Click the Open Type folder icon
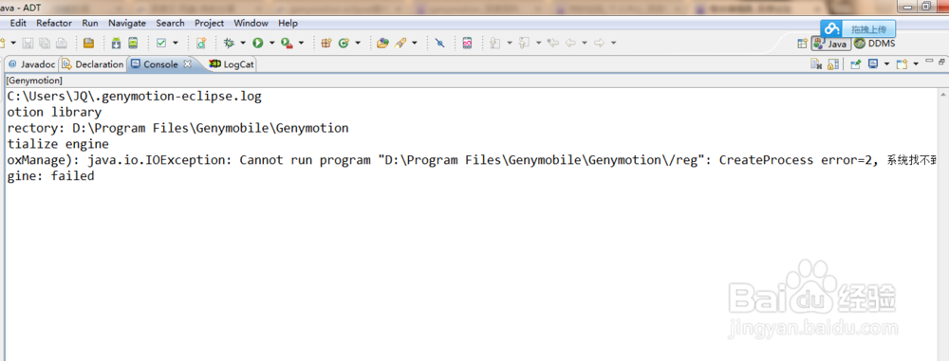Screen dimensions: 949x361 click(x=382, y=43)
